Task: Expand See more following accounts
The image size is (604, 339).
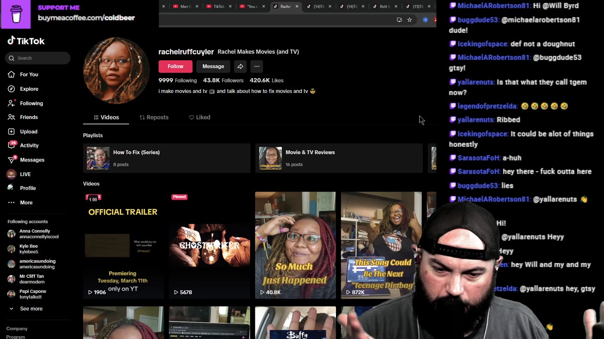Action: pos(31,309)
